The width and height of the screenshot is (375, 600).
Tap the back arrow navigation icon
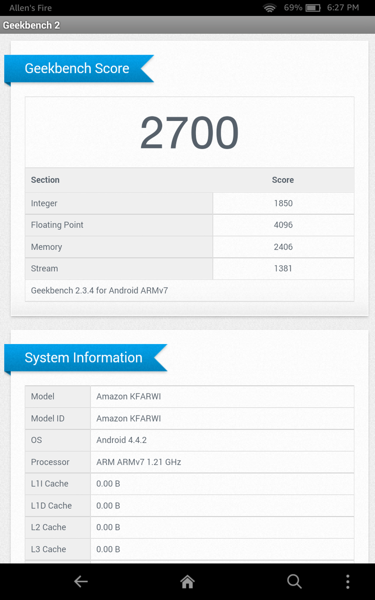(81, 581)
